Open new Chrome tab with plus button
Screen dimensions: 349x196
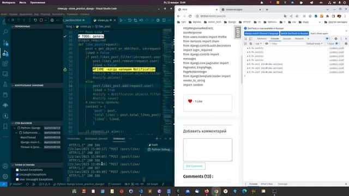pyautogui.click(x=267, y=10)
